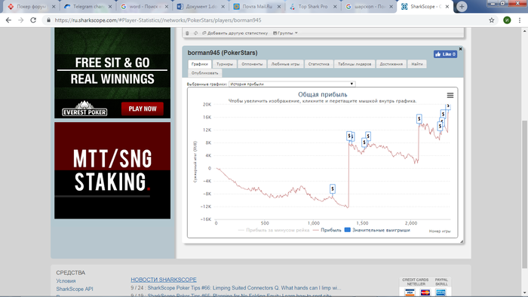528x297 pixels.
Task: Click the scrollbar up arrow
Action: (x=525, y=31)
